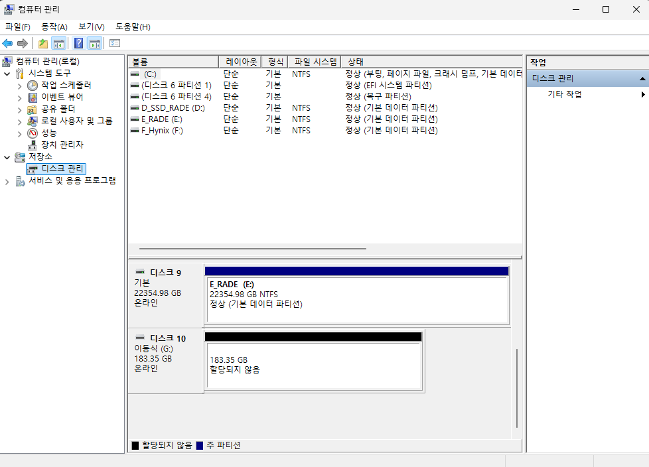
Task: Toggle the Show/Hide Action Pane icon
Action: tap(95, 43)
